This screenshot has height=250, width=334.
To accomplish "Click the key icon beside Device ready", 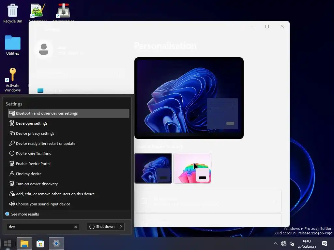I will 12,143.
